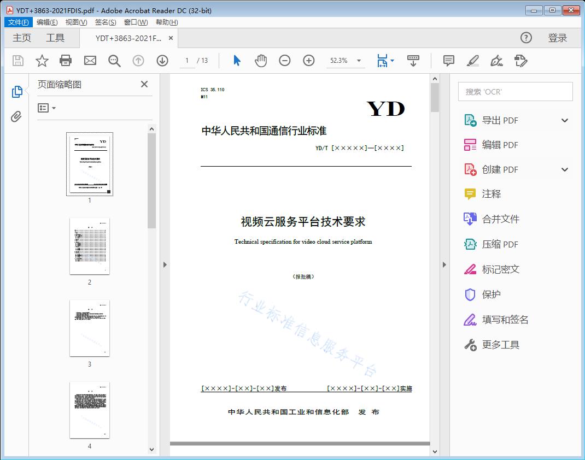Enable continuous scrolling page display mode

[413, 61]
